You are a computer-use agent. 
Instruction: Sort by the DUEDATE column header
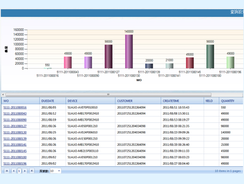pyautogui.click(x=53, y=101)
